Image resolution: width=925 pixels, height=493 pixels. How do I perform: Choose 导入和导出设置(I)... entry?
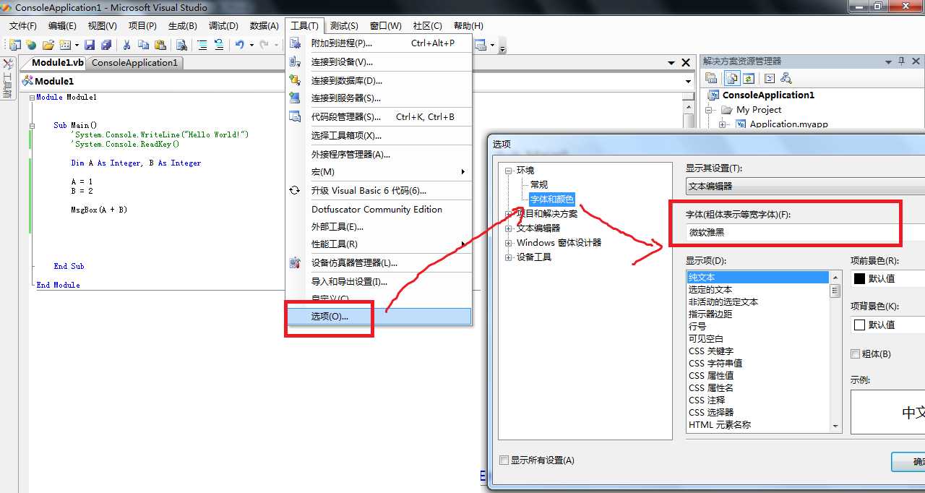tap(379, 282)
